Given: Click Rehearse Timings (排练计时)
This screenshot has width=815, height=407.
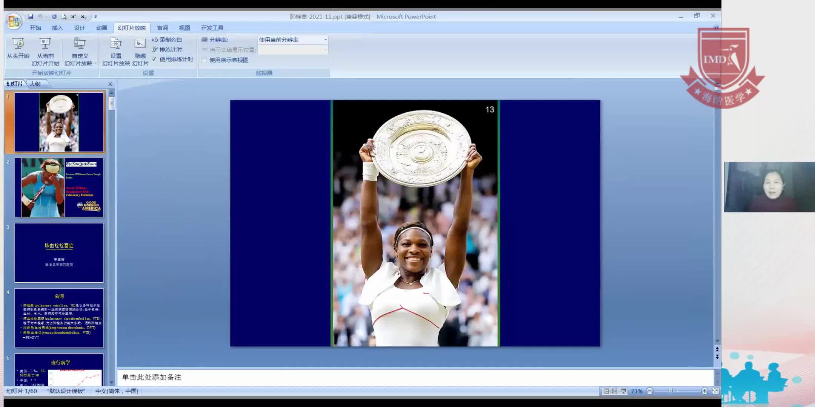Looking at the screenshot, I should 167,49.
